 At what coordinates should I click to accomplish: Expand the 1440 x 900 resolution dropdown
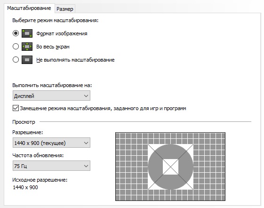(x=51, y=143)
